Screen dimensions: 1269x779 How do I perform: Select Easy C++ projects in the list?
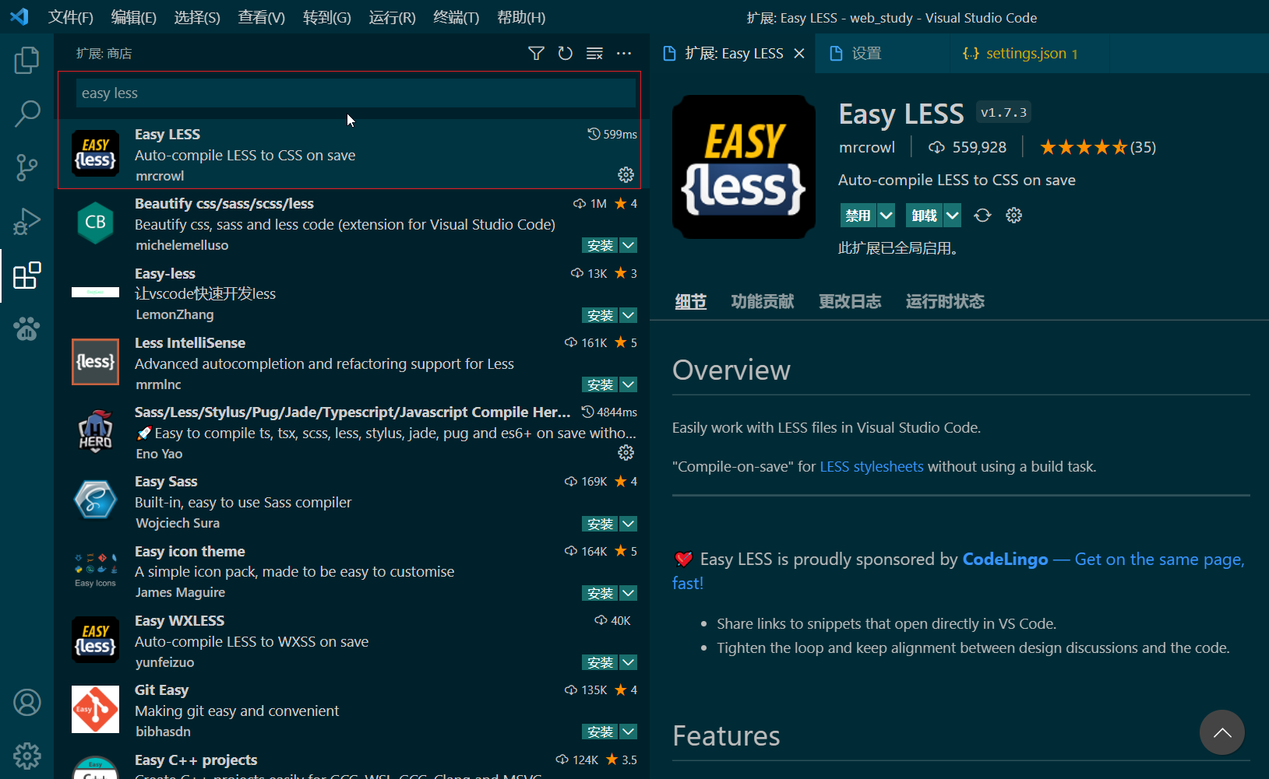click(x=352, y=764)
